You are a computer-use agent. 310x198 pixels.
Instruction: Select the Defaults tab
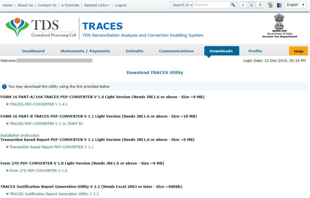click(134, 51)
